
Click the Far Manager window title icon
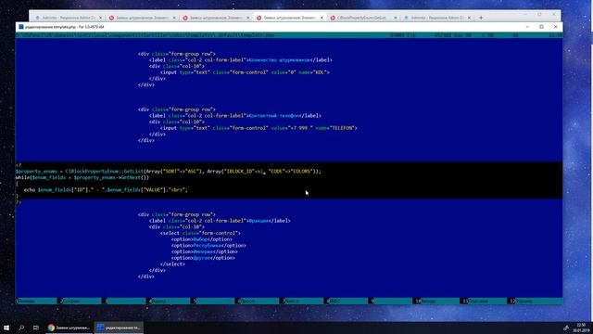pos(21,27)
